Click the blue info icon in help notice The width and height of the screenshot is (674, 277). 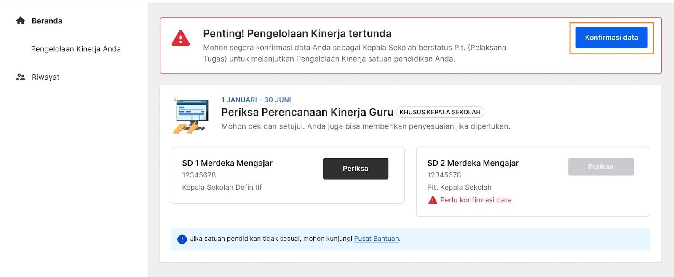[182, 239]
